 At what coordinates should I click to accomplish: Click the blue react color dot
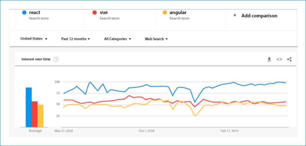pyautogui.click(x=24, y=13)
